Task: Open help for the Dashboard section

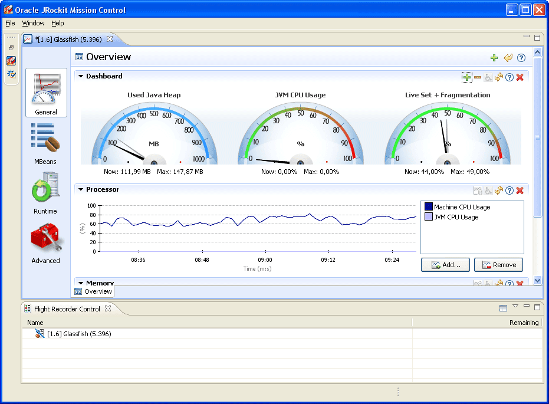Action: [x=509, y=77]
